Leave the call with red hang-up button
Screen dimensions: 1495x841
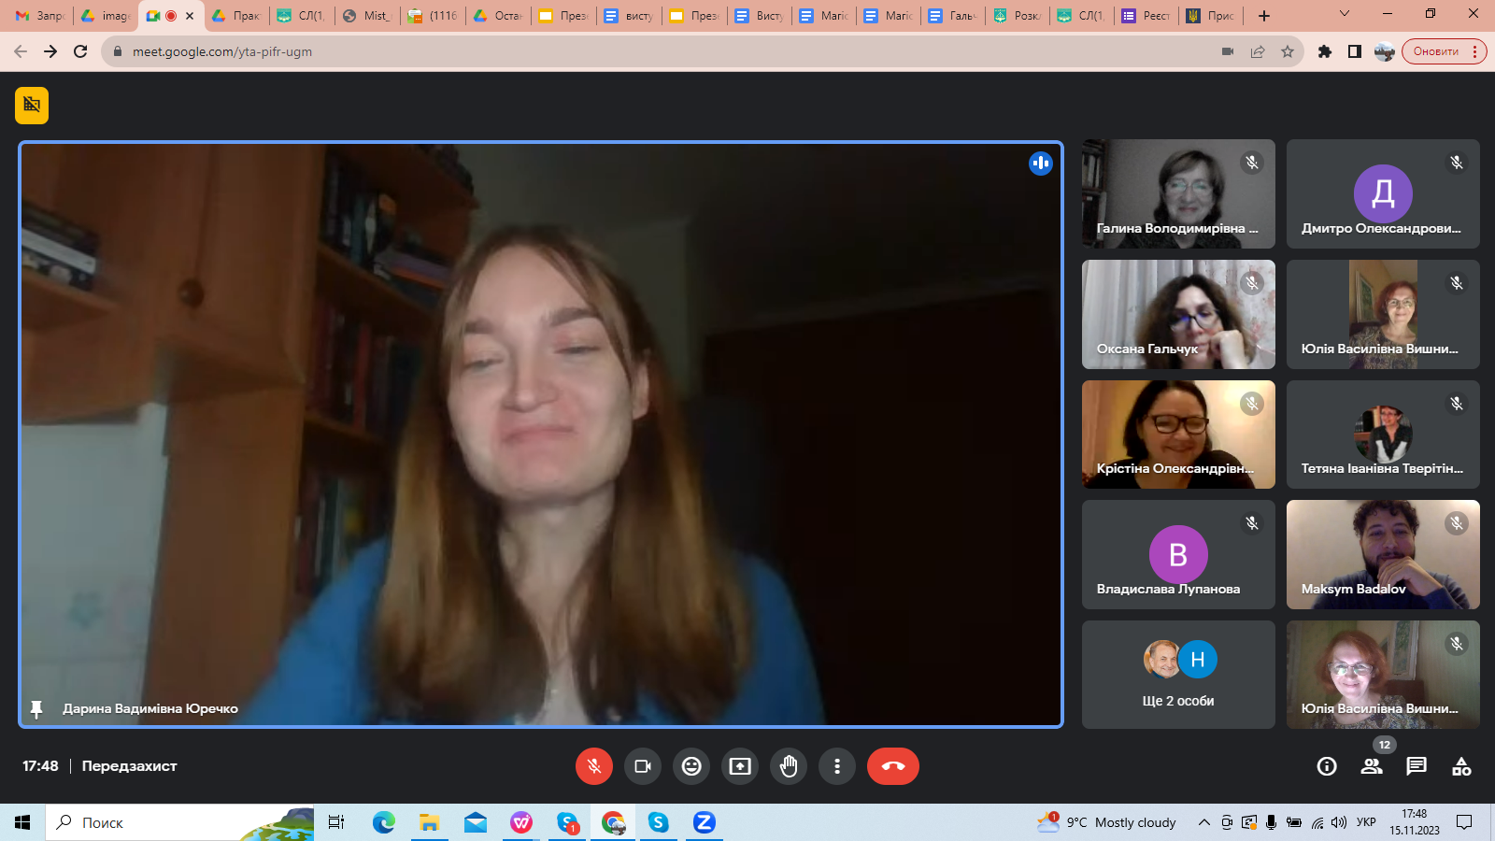pos(892,766)
